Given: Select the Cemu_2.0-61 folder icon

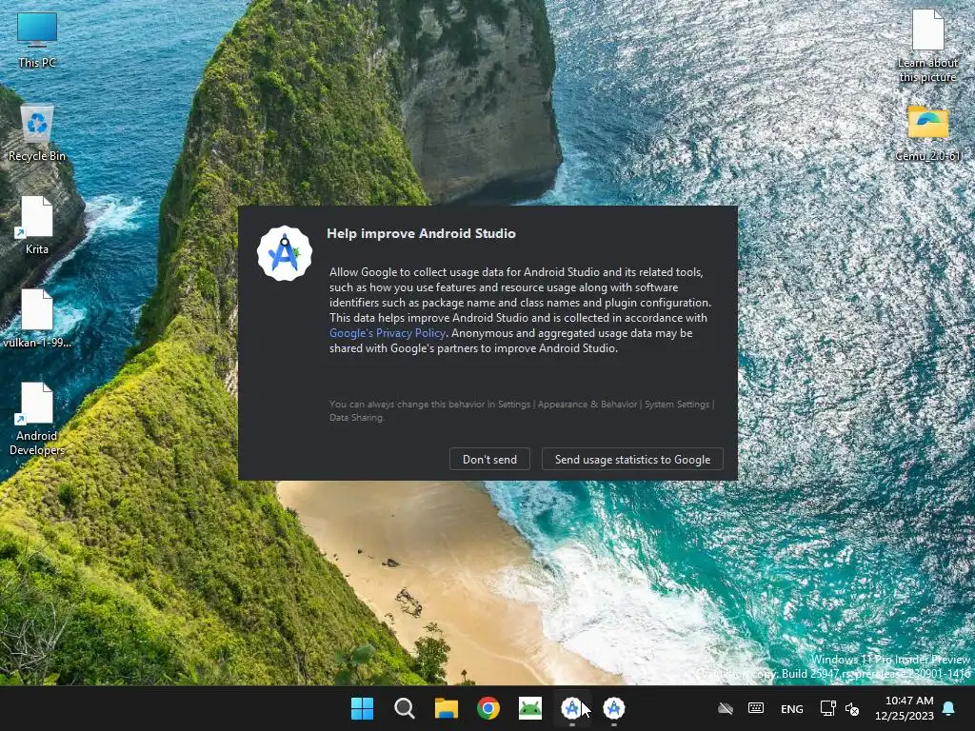Looking at the screenshot, I should pos(927,133).
